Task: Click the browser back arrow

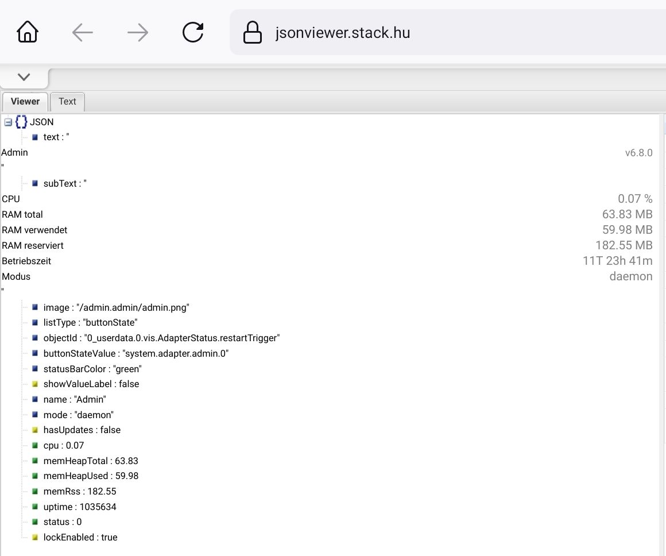Action: point(83,33)
